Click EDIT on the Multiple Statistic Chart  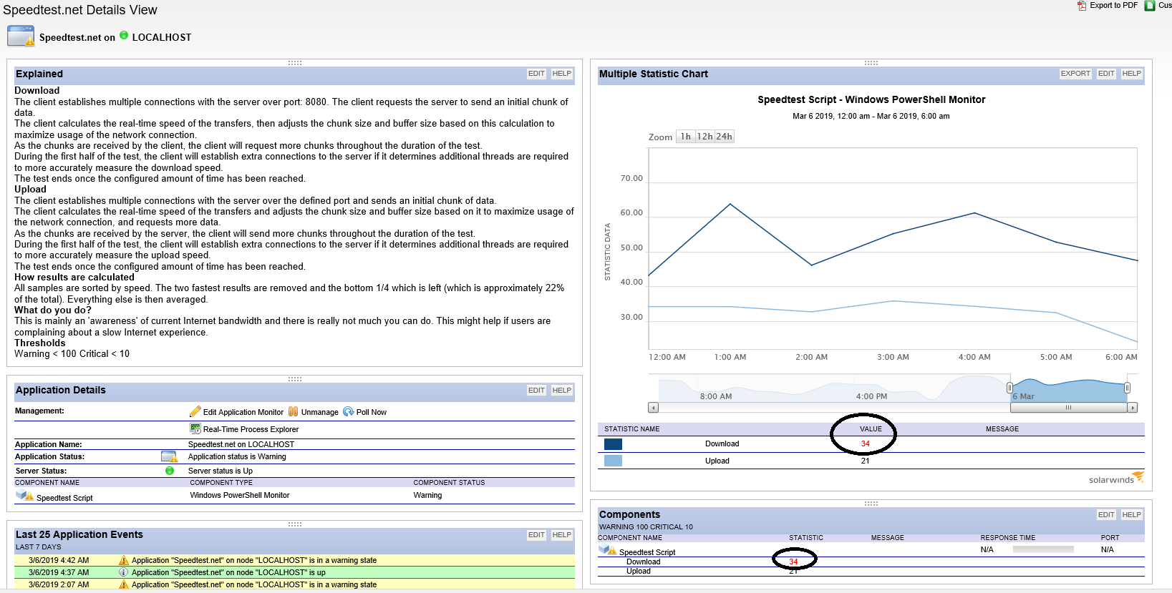[1106, 74]
